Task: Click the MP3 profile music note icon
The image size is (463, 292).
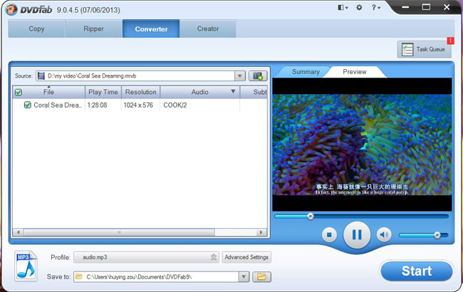Action: point(26,266)
